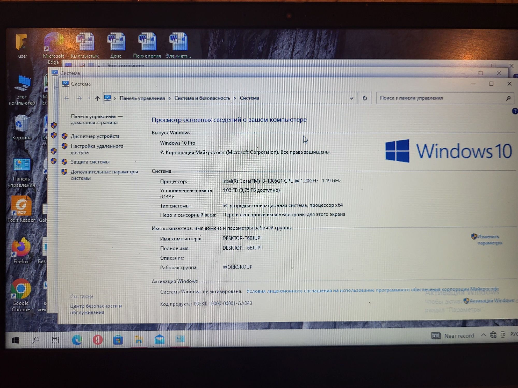This screenshot has width=518, height=388.
Task: Open Yandex browser from the taskbar
Action: [x=98, y=340]
